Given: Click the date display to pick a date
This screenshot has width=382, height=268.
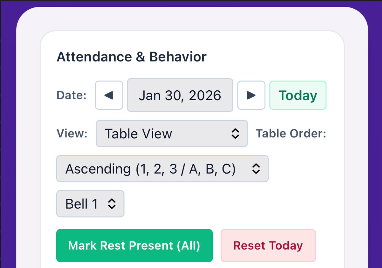Looking at the screenshot, I should point(180,95).
